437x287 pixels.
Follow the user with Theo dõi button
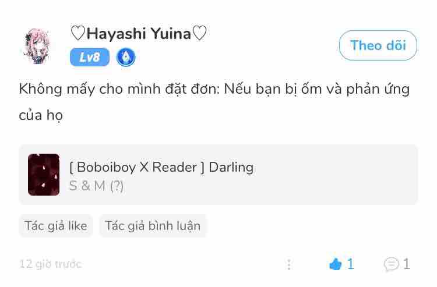(378, 45)
